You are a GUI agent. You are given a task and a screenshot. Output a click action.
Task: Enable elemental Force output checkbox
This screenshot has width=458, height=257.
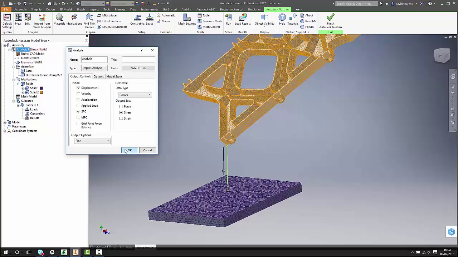click(121, 107)
